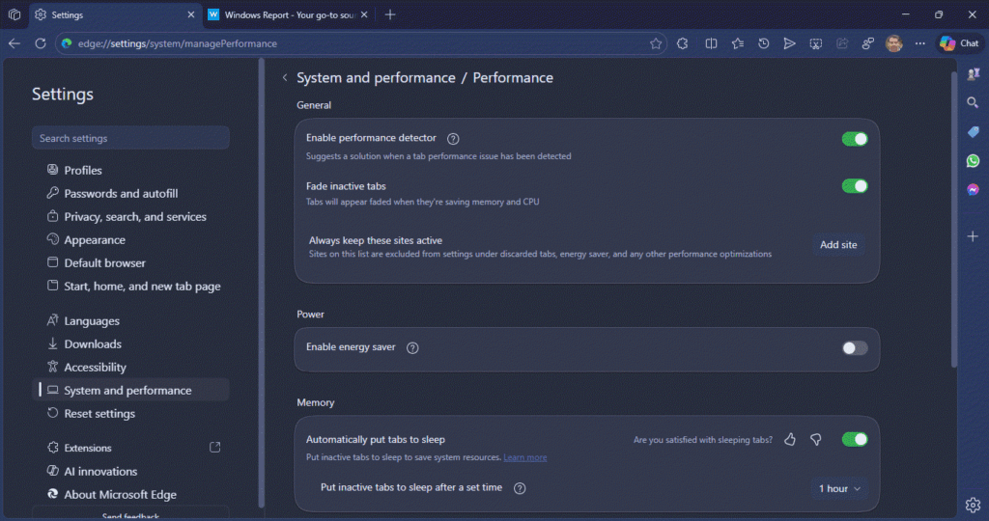Open Learn more link about sleeping tabs
This screenshot has height=521, width=989.
coord(524,457)
